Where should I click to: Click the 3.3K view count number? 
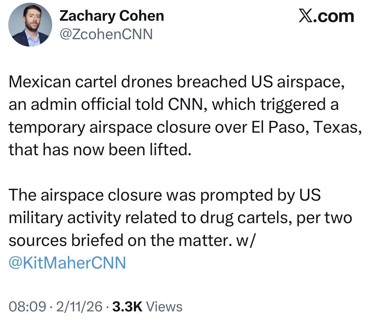click(127, 306)
